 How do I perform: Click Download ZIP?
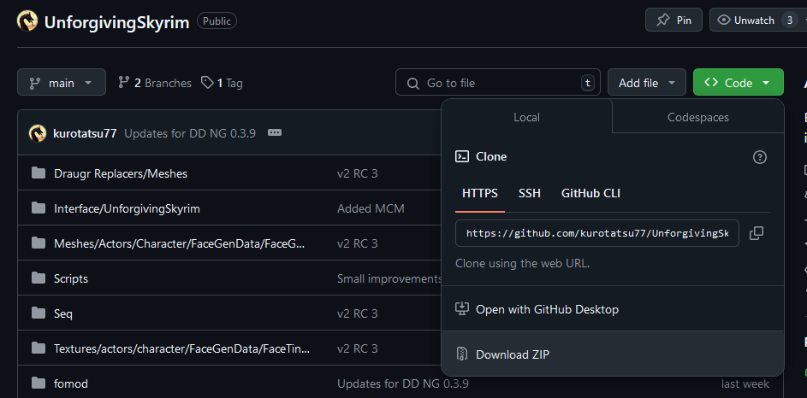pos(511,354)
